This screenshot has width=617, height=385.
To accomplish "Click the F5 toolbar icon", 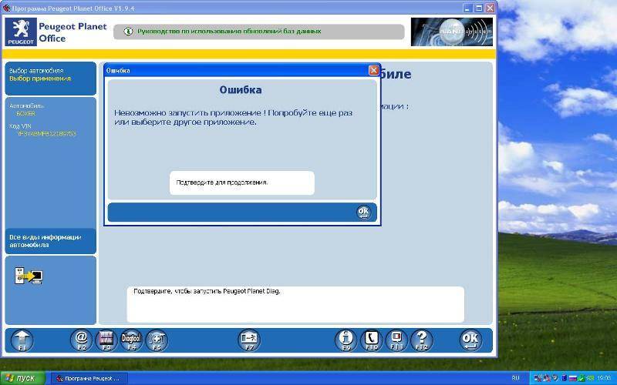I will [x=157, y=339].
